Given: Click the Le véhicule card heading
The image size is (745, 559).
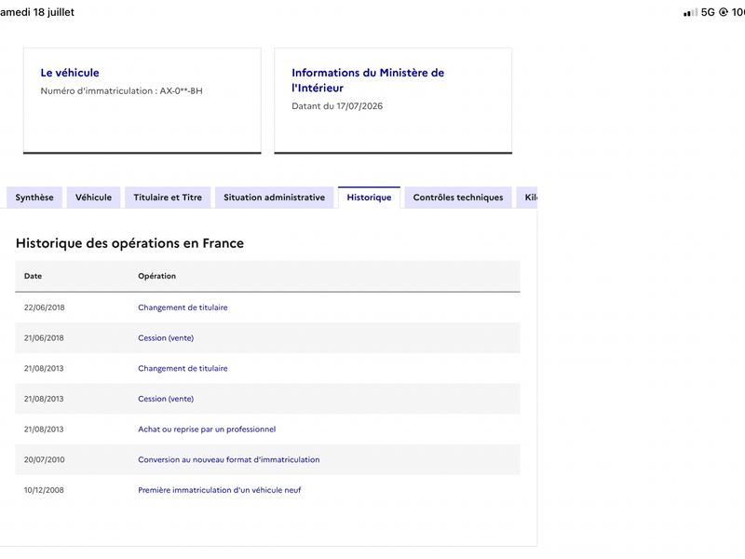Looking at the screenshot, I should pyautogui.click(x=70, y=73).
